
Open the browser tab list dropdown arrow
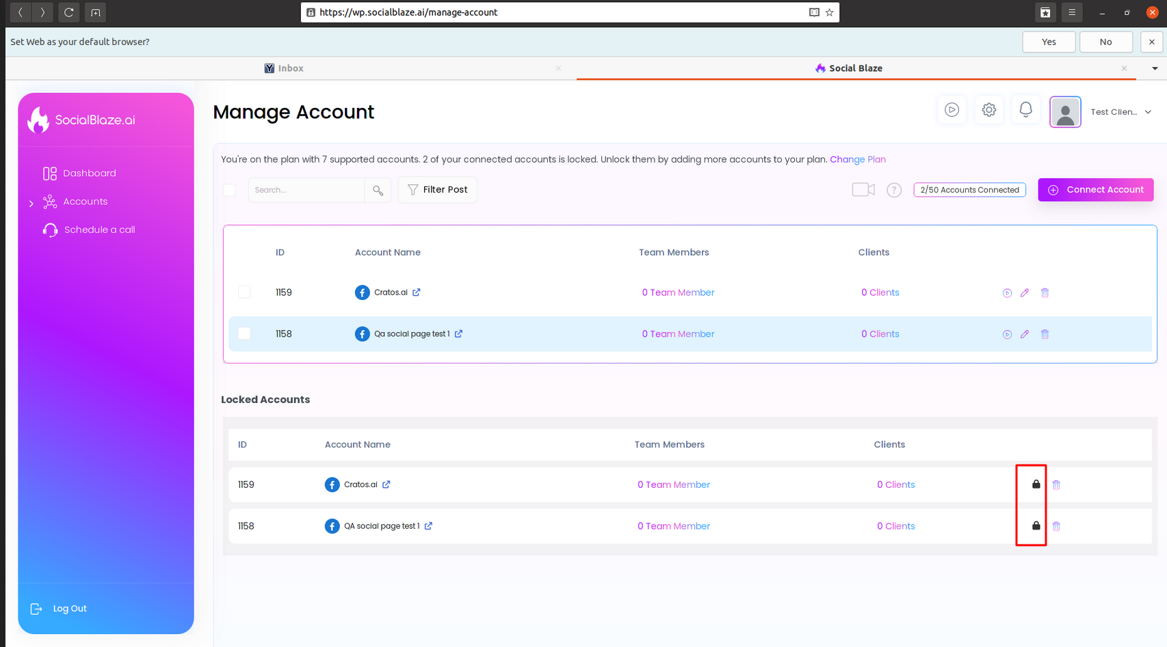click(1155, 68)
